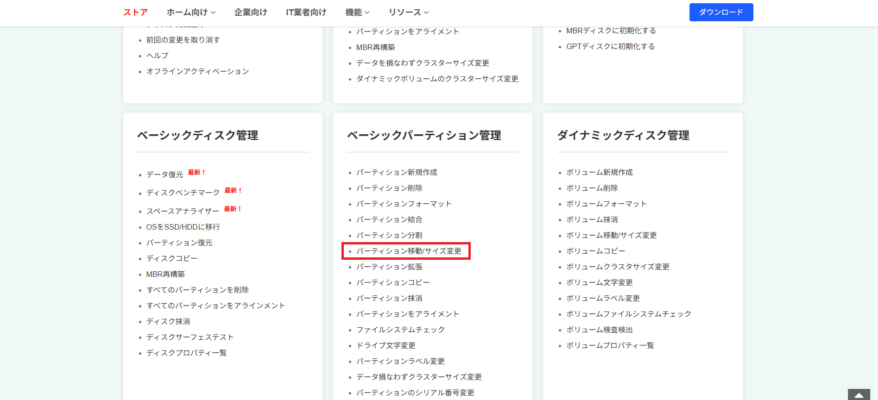Expand the リソース dropdown menu

click(409, 12)
